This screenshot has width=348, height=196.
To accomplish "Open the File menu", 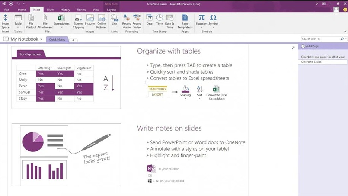I will (7, 10).
